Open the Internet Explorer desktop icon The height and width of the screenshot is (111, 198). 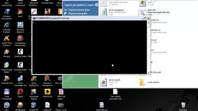(6, 25)
